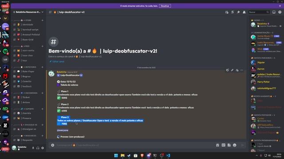
Task: Open Brave browser from taskbar
Action: click(x=142, y=155)
